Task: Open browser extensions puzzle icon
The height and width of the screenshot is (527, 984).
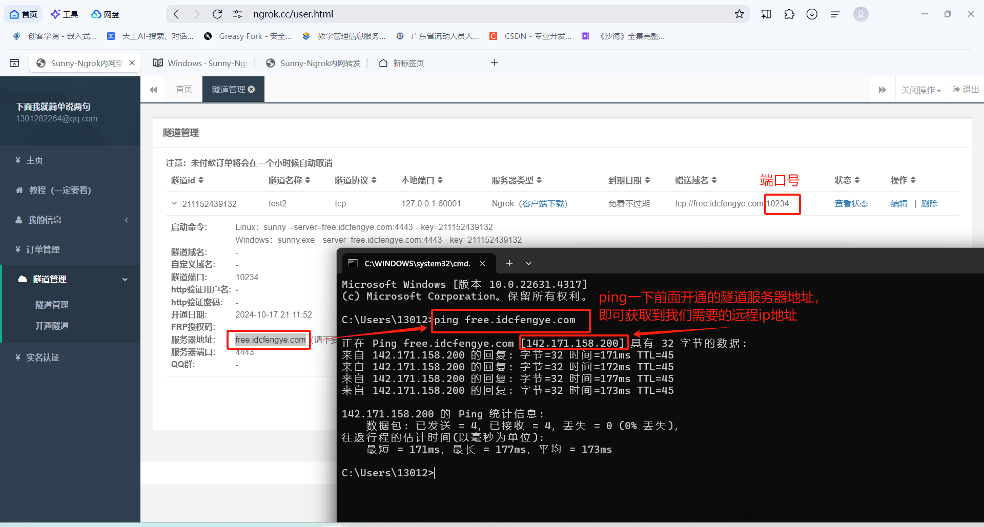Action: [789, 14]
